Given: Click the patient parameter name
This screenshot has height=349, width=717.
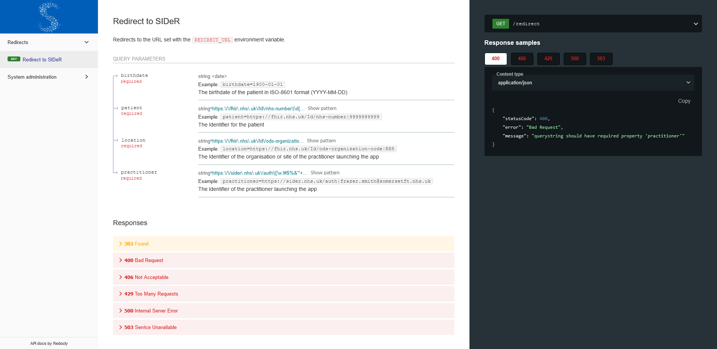Looking at the screenshot, I should (x=131, y=108).
